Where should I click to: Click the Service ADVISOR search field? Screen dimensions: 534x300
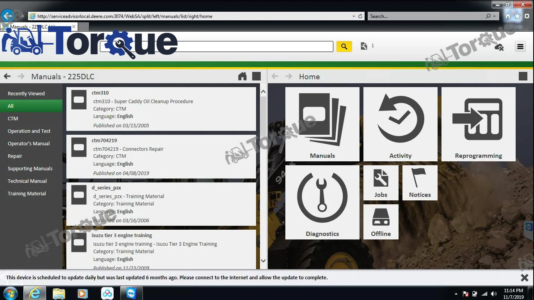click(217, 46)
